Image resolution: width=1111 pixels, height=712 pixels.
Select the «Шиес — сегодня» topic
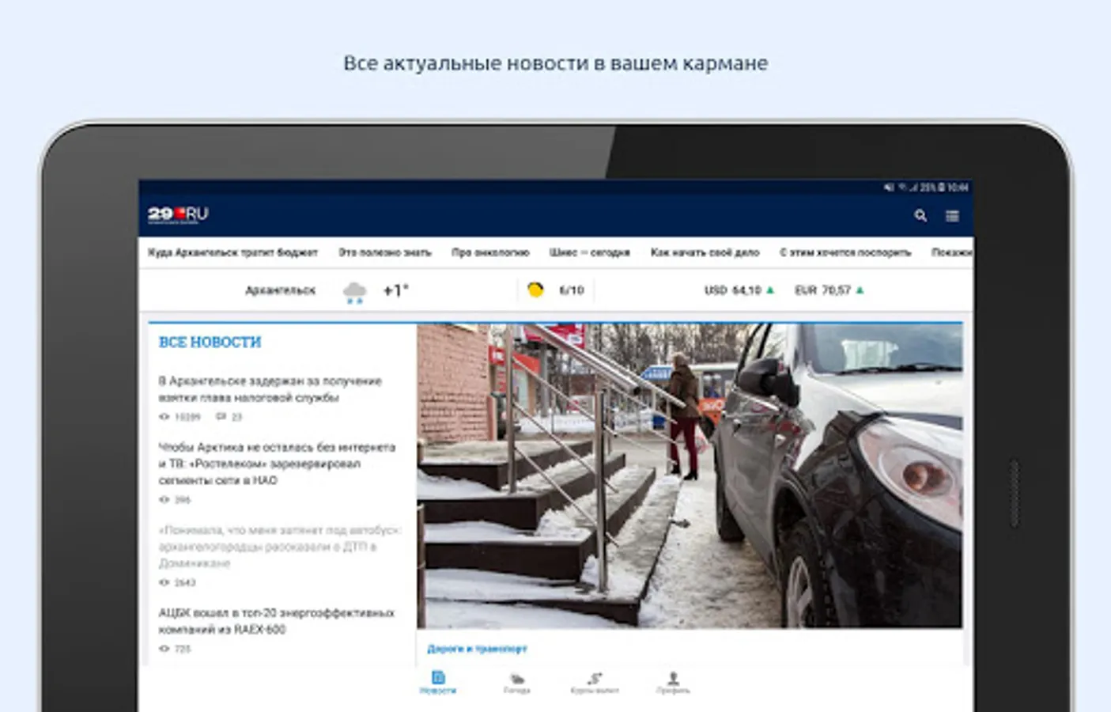coord(590,252)
